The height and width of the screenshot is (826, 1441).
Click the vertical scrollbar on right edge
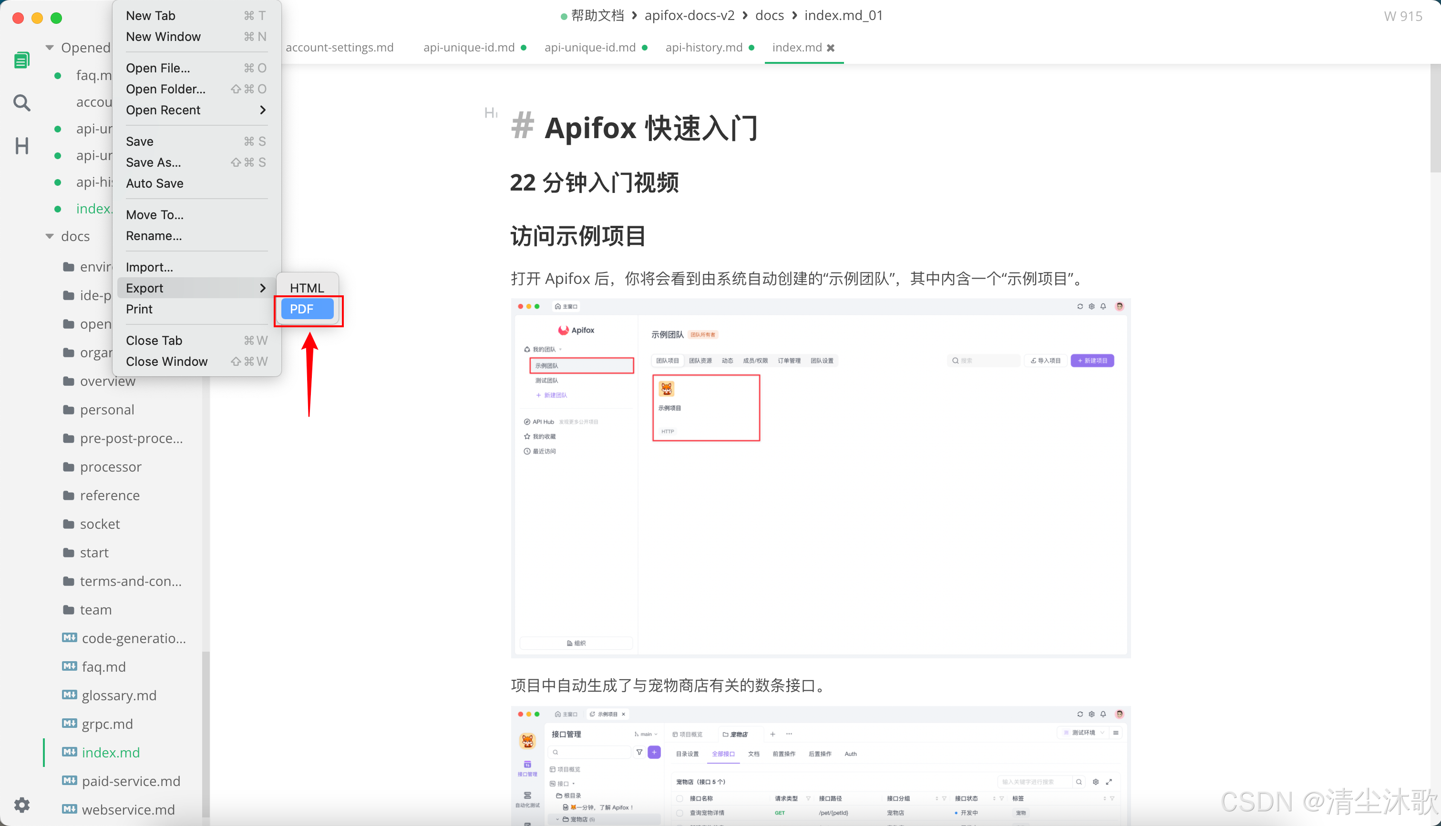coord(1435,118)
